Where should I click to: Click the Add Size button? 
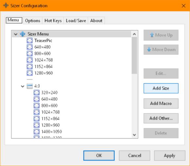pos(161,88)
